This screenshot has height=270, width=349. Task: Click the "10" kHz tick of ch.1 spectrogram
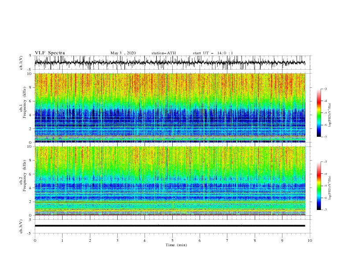[x=30, y=74]
